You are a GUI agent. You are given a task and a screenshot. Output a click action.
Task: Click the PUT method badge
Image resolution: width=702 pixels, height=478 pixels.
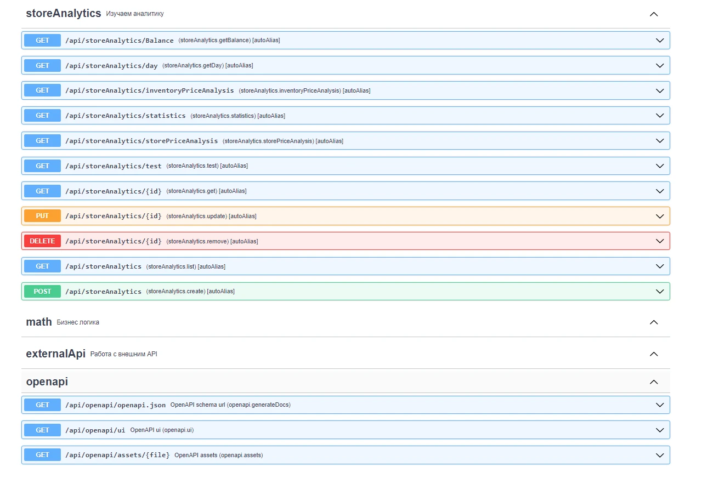point(42,216)
